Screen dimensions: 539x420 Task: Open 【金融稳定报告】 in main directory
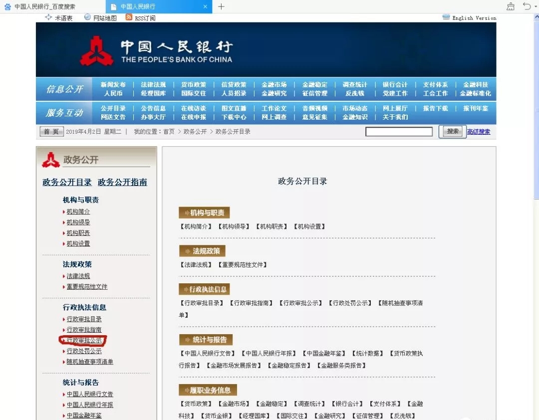[289, 365]
